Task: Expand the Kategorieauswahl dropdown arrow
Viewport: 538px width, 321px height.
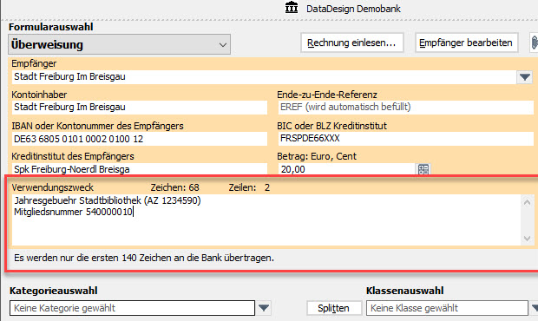Action: (x=264, y=308)
